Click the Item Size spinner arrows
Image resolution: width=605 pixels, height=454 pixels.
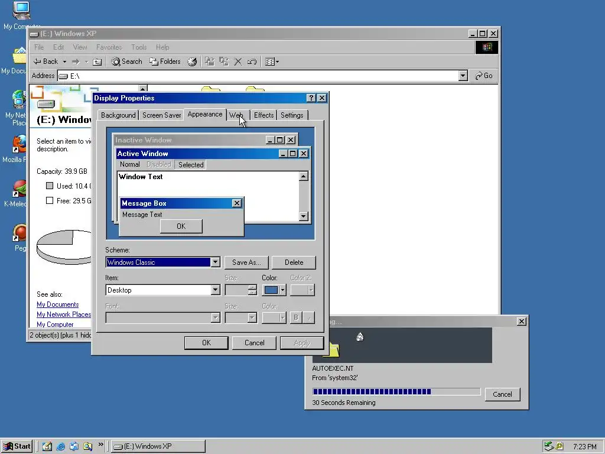tap(252, 290)
